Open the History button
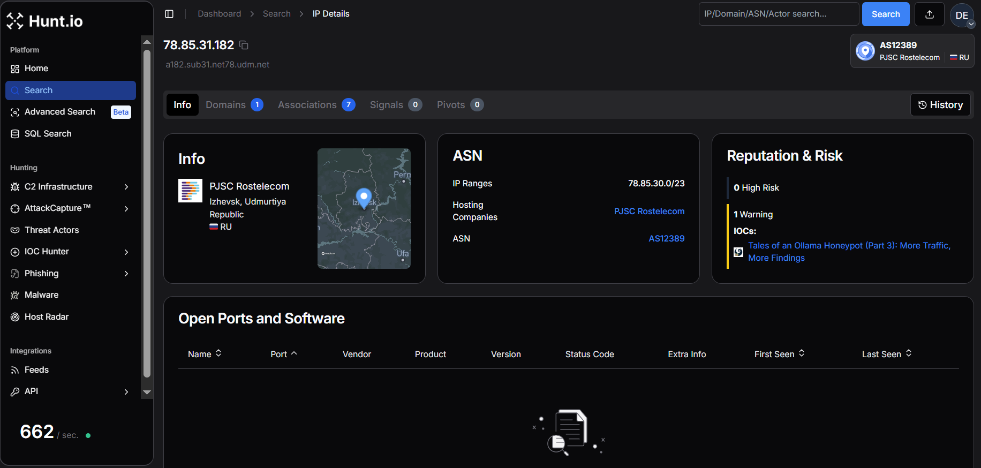This screenshot has height=468, width=981. [940, 105]
